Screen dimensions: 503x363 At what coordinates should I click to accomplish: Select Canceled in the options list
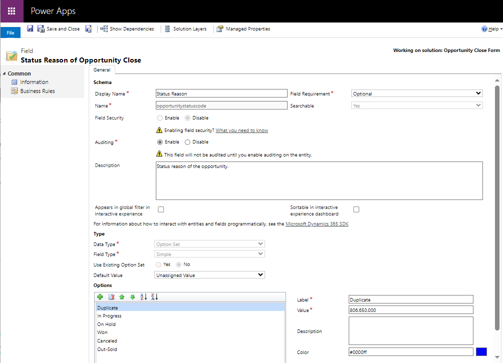tap(190, 340)
